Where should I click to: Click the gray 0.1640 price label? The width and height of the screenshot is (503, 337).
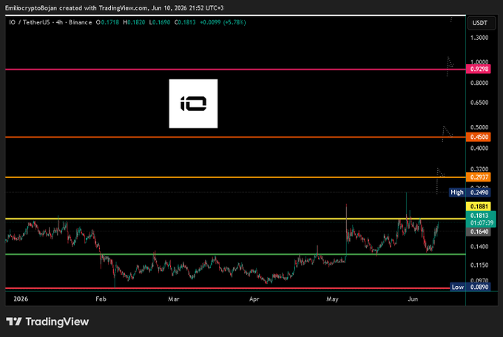pos(479,231)
